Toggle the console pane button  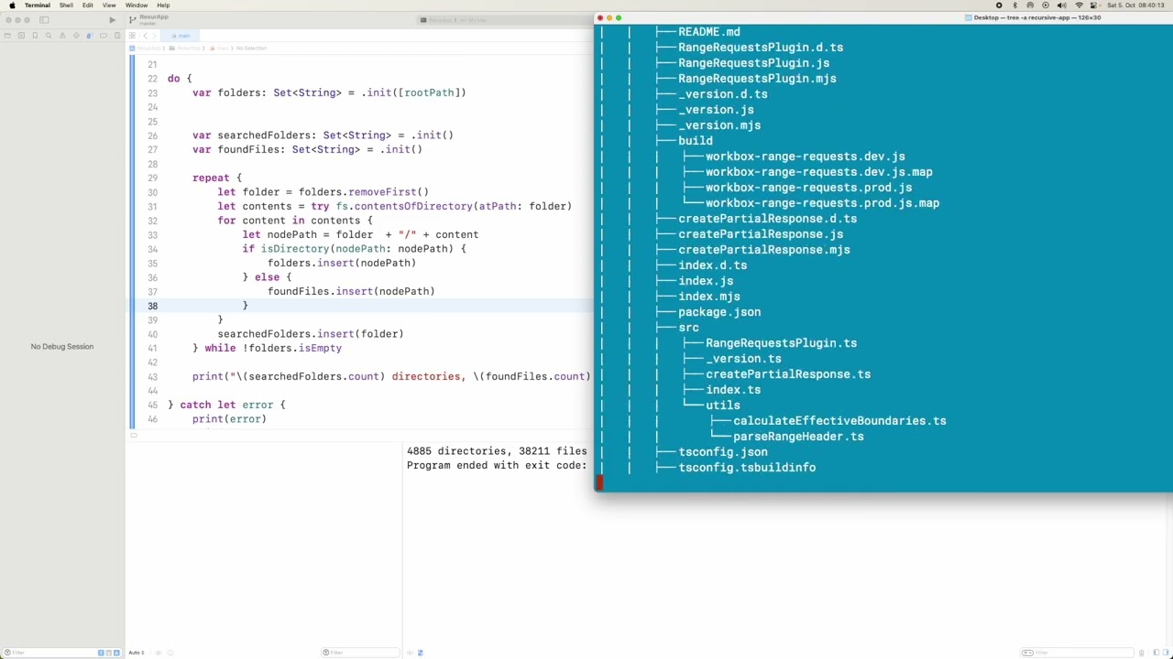point(1167,653)
